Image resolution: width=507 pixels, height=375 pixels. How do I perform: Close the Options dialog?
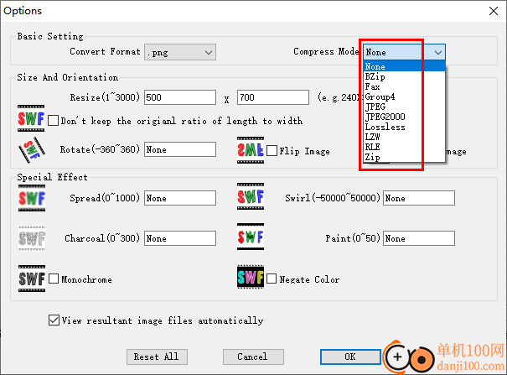(x=494, y=11)
